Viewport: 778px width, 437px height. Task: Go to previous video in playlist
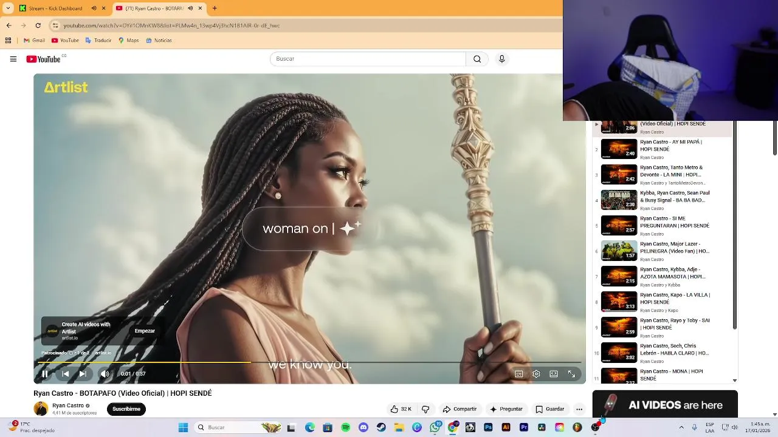[66, 374]
